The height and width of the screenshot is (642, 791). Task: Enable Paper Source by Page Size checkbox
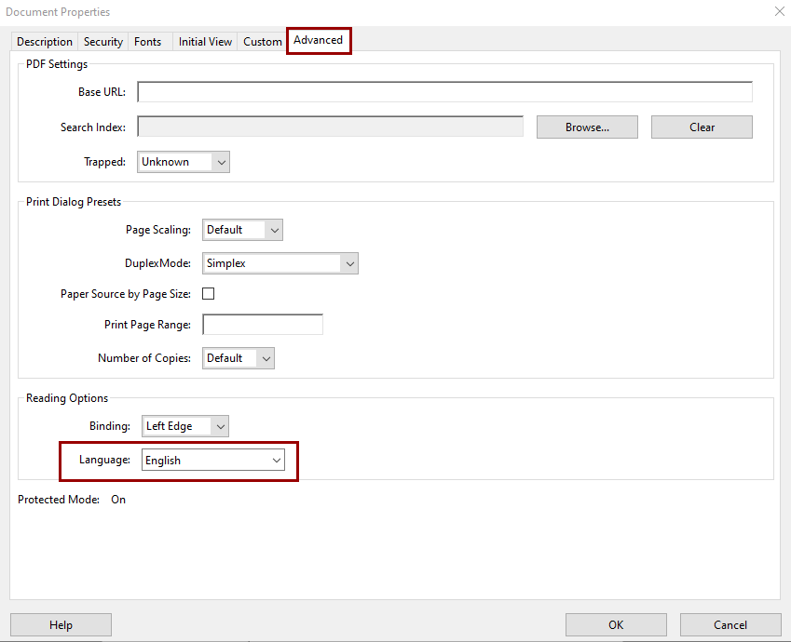tap(208, 294)
